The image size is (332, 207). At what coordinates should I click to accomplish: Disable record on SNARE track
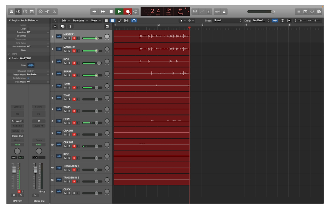click(x=74, y=76)
